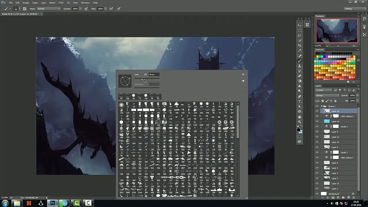This screenshot has height=207, width=368.
Task: Activate the Hand tool
Action: (300, 117)
